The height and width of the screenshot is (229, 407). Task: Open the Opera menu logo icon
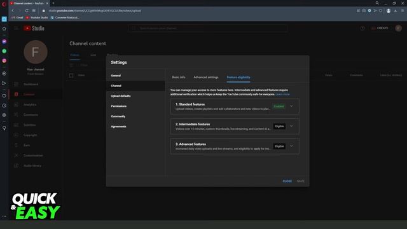(4, 4)
